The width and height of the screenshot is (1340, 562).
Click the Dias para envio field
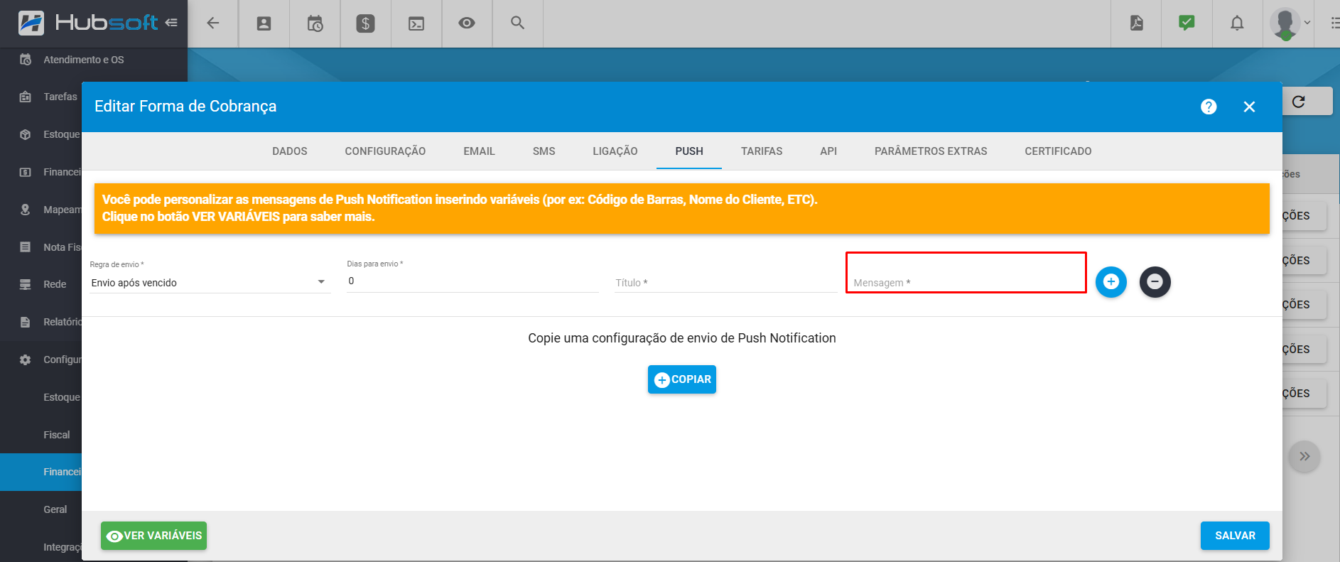pyautogui.click(x=472, y=281)
